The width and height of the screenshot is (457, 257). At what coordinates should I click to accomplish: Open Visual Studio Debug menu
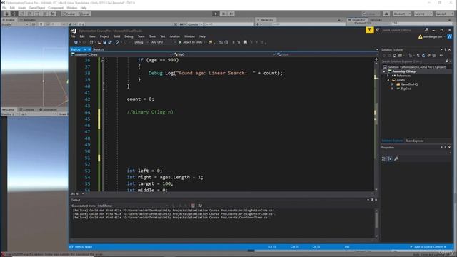click(129, 36)
